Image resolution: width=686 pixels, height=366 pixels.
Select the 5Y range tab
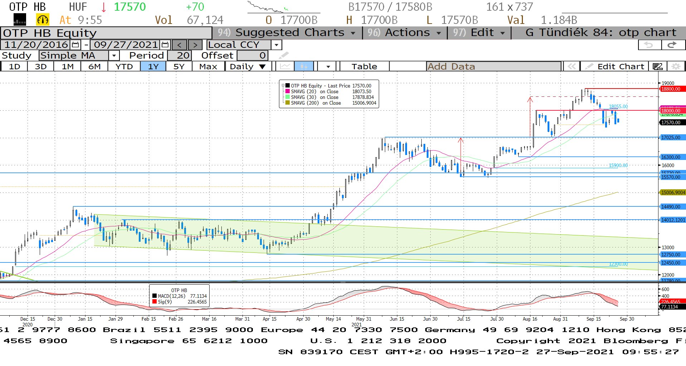(x=179, y=66)
